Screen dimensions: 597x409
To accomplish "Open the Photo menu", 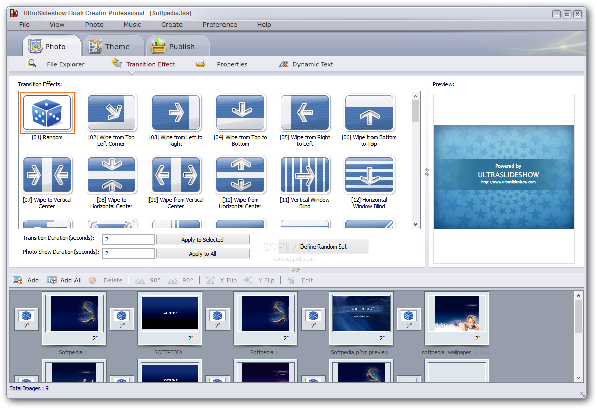I will [94, 24].
